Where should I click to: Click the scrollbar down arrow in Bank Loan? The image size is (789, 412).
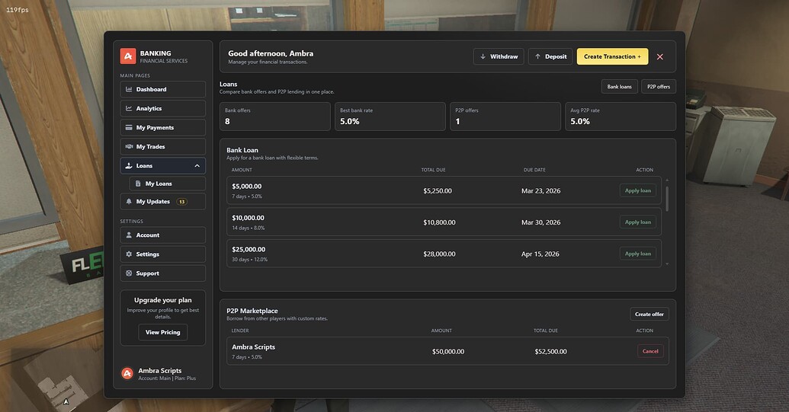point(667,263)
